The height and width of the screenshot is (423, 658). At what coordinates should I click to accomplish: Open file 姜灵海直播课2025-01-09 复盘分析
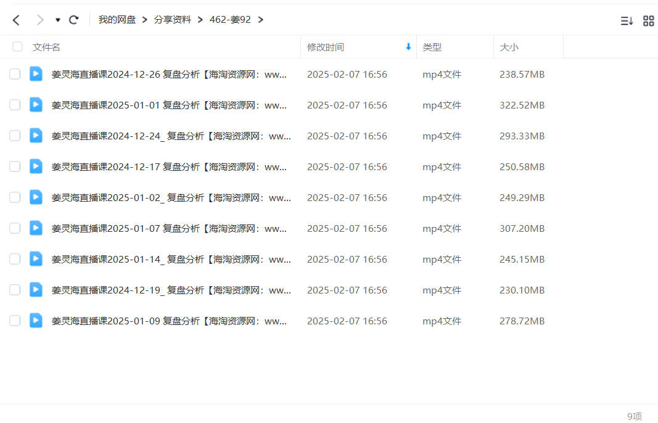pos(169,321)
